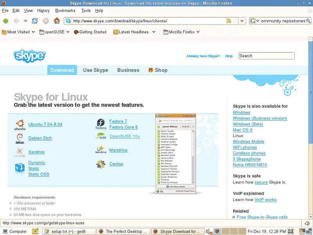The image size is (313, 235).
Task: Go to the Firefox home page
Action: [x=57, y=21]
